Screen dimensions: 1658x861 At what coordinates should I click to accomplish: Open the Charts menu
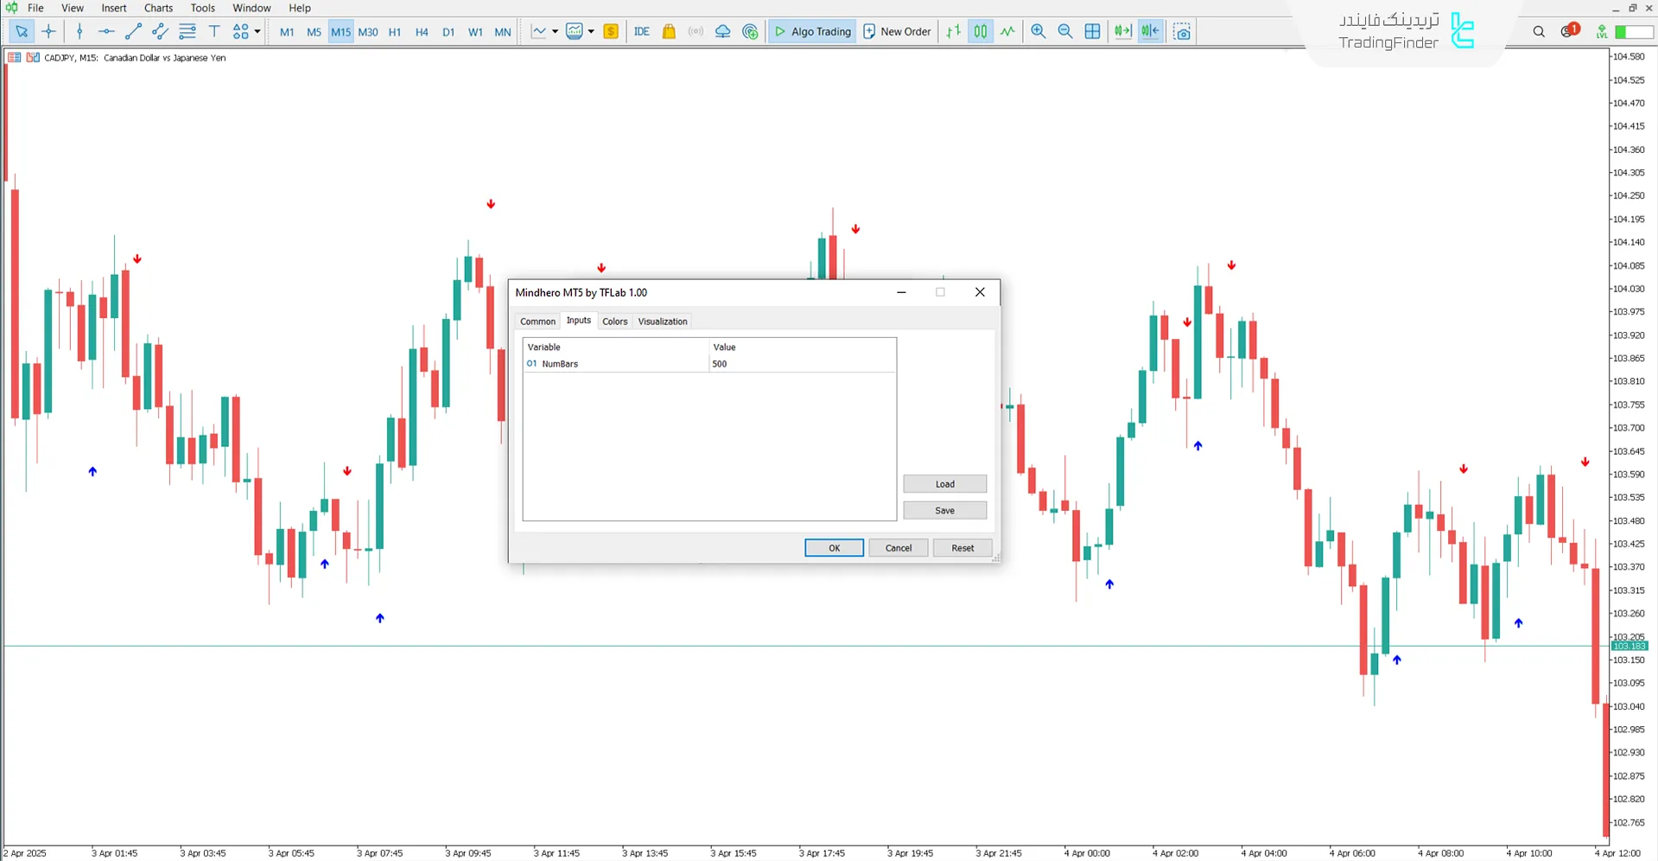[x=158, y=8]
